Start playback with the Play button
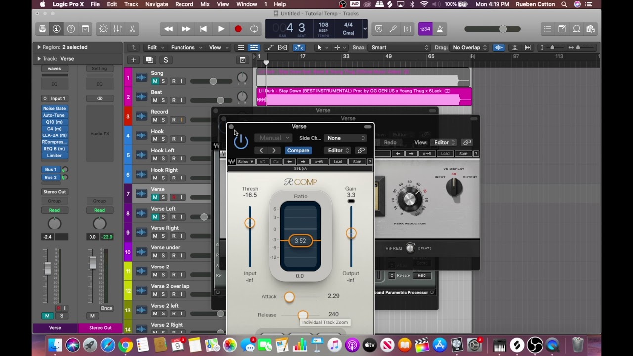The image size is (633, 356). tap(221, 29)
